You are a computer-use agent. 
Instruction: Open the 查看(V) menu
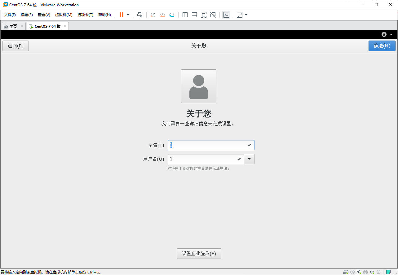pyautogui.click(x=44, y=15)
